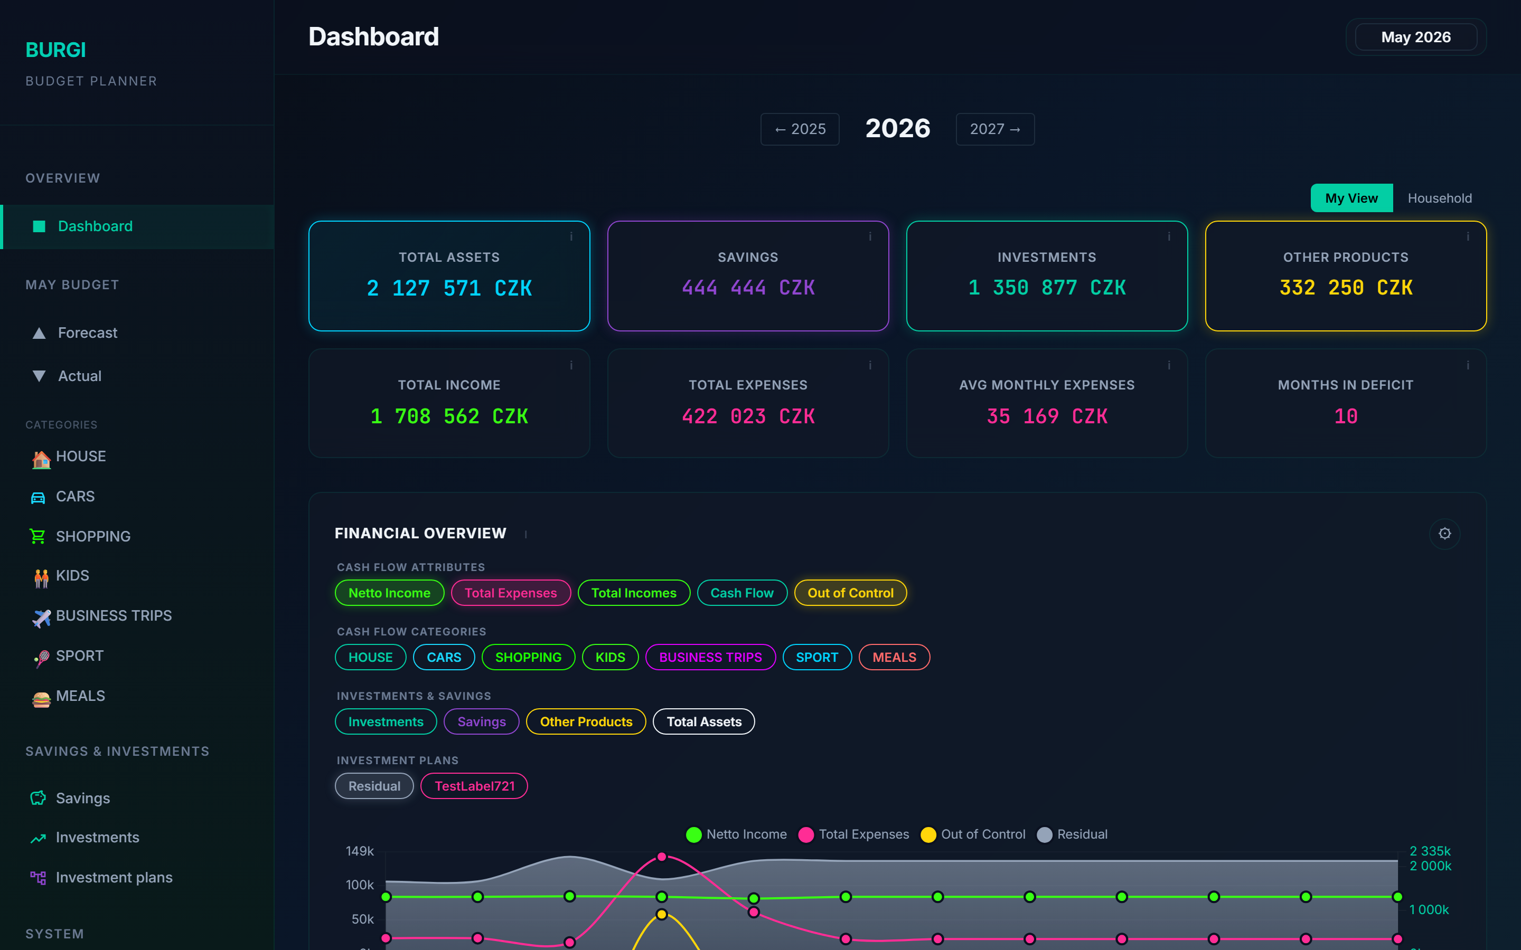The width and height of the screenshot is (1521, 950).
Task: Switch to Household view tab
Action: [1439, 198]
